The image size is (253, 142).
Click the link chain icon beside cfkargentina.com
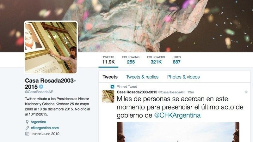pyautogui.click(x=27, y=128)
